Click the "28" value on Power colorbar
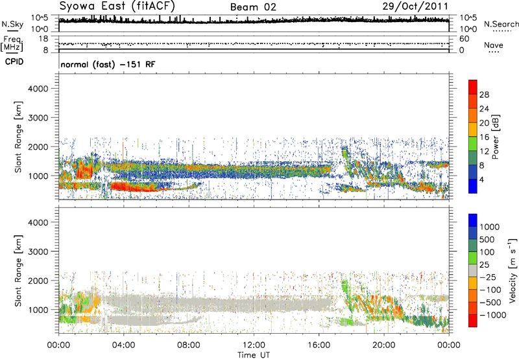Screen dimensions: 519x359 [x=484, y=95]
